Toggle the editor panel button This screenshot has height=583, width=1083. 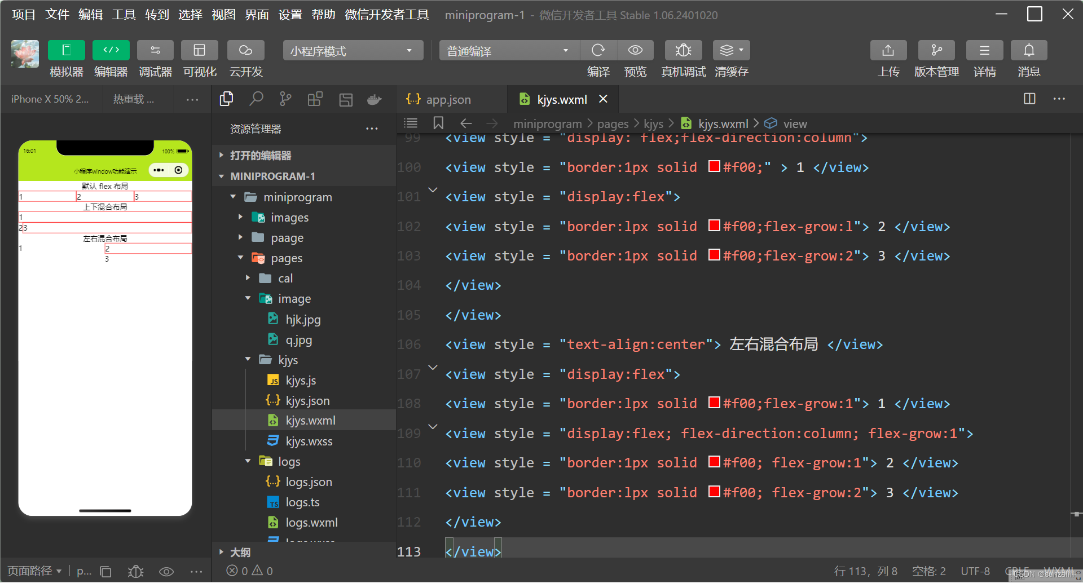111,50
